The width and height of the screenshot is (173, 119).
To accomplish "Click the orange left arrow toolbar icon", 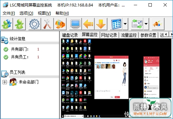I will point(88,24).
